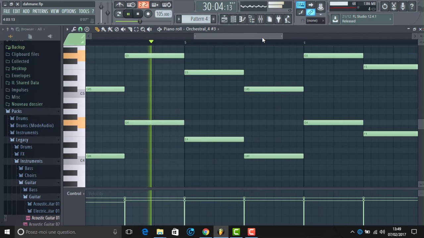The width and height of the screenshot is (424, 238).
Task: Open the TOOLS menu
Action: [x=84, y=11]
